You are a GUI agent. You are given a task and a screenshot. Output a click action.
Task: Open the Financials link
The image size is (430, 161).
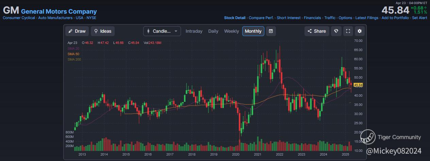click(312, 18)
